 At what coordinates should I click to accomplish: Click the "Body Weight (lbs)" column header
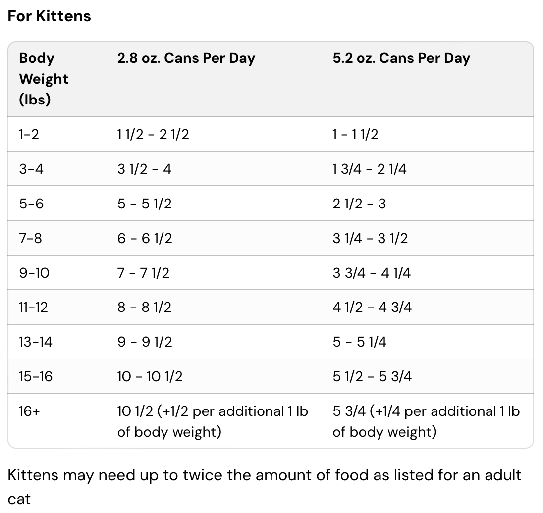[44, 79]
